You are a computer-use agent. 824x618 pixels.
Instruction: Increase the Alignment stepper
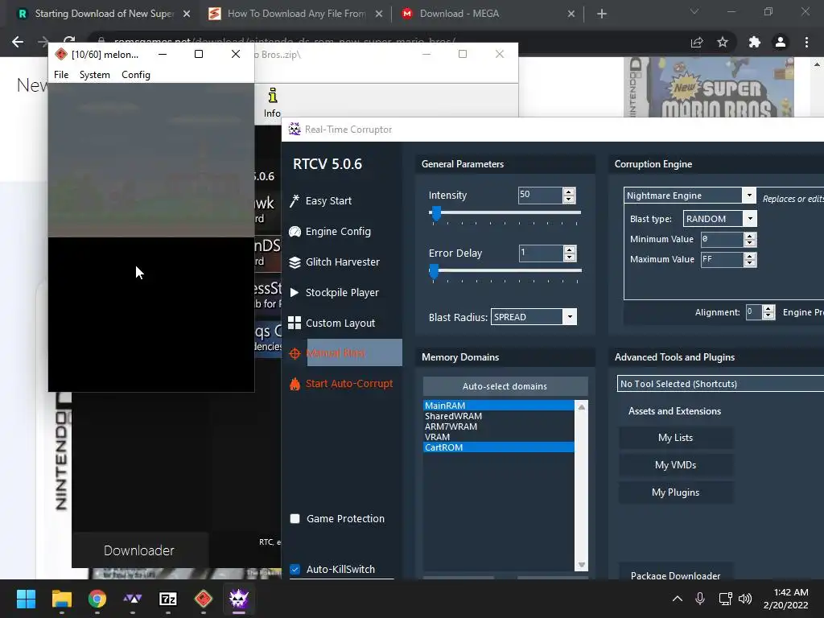(x=768, y=309)
